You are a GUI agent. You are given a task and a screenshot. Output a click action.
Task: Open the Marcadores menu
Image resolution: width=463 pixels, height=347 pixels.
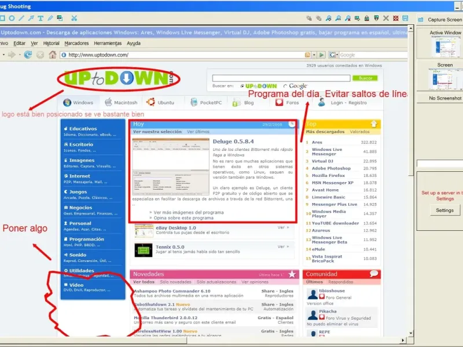pos(76,43)
